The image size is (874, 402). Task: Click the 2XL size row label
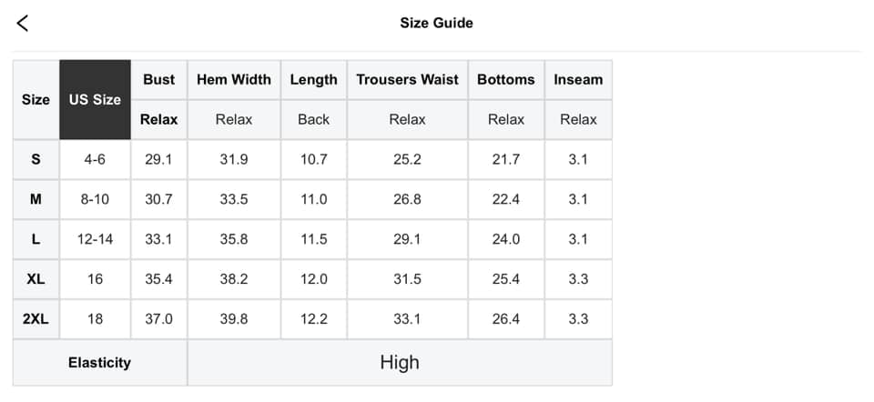[x=36, y=319]
